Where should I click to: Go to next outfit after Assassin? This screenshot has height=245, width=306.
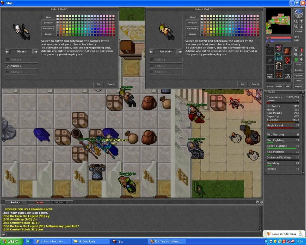[180, 51]
